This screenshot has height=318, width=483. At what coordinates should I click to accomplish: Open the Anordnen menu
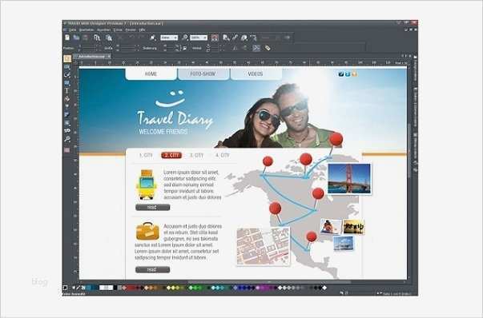pos(104,30)
